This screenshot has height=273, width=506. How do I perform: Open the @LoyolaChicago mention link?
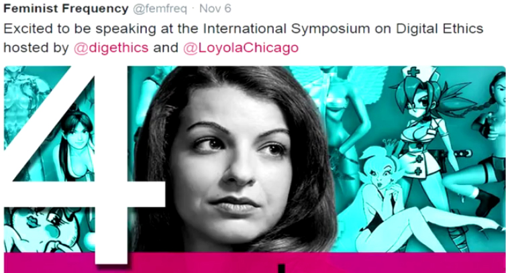pyautogui.click(x=241, y=48)
